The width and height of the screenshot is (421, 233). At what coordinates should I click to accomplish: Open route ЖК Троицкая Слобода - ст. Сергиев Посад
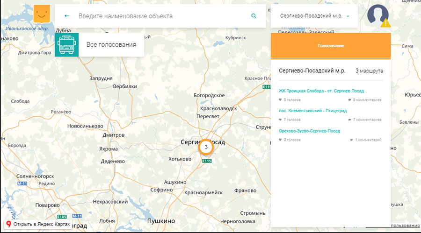coord(321,91)
